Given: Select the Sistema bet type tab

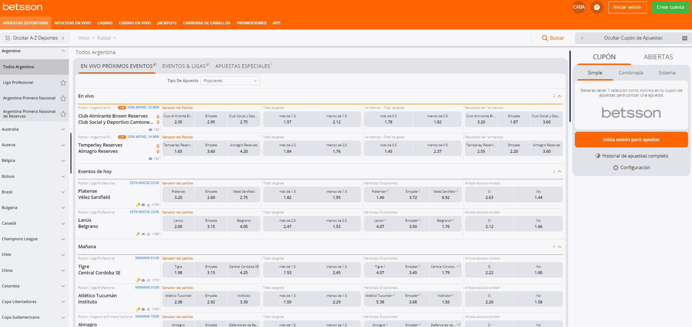Looking at the screenshot, I should click(667, 73).
